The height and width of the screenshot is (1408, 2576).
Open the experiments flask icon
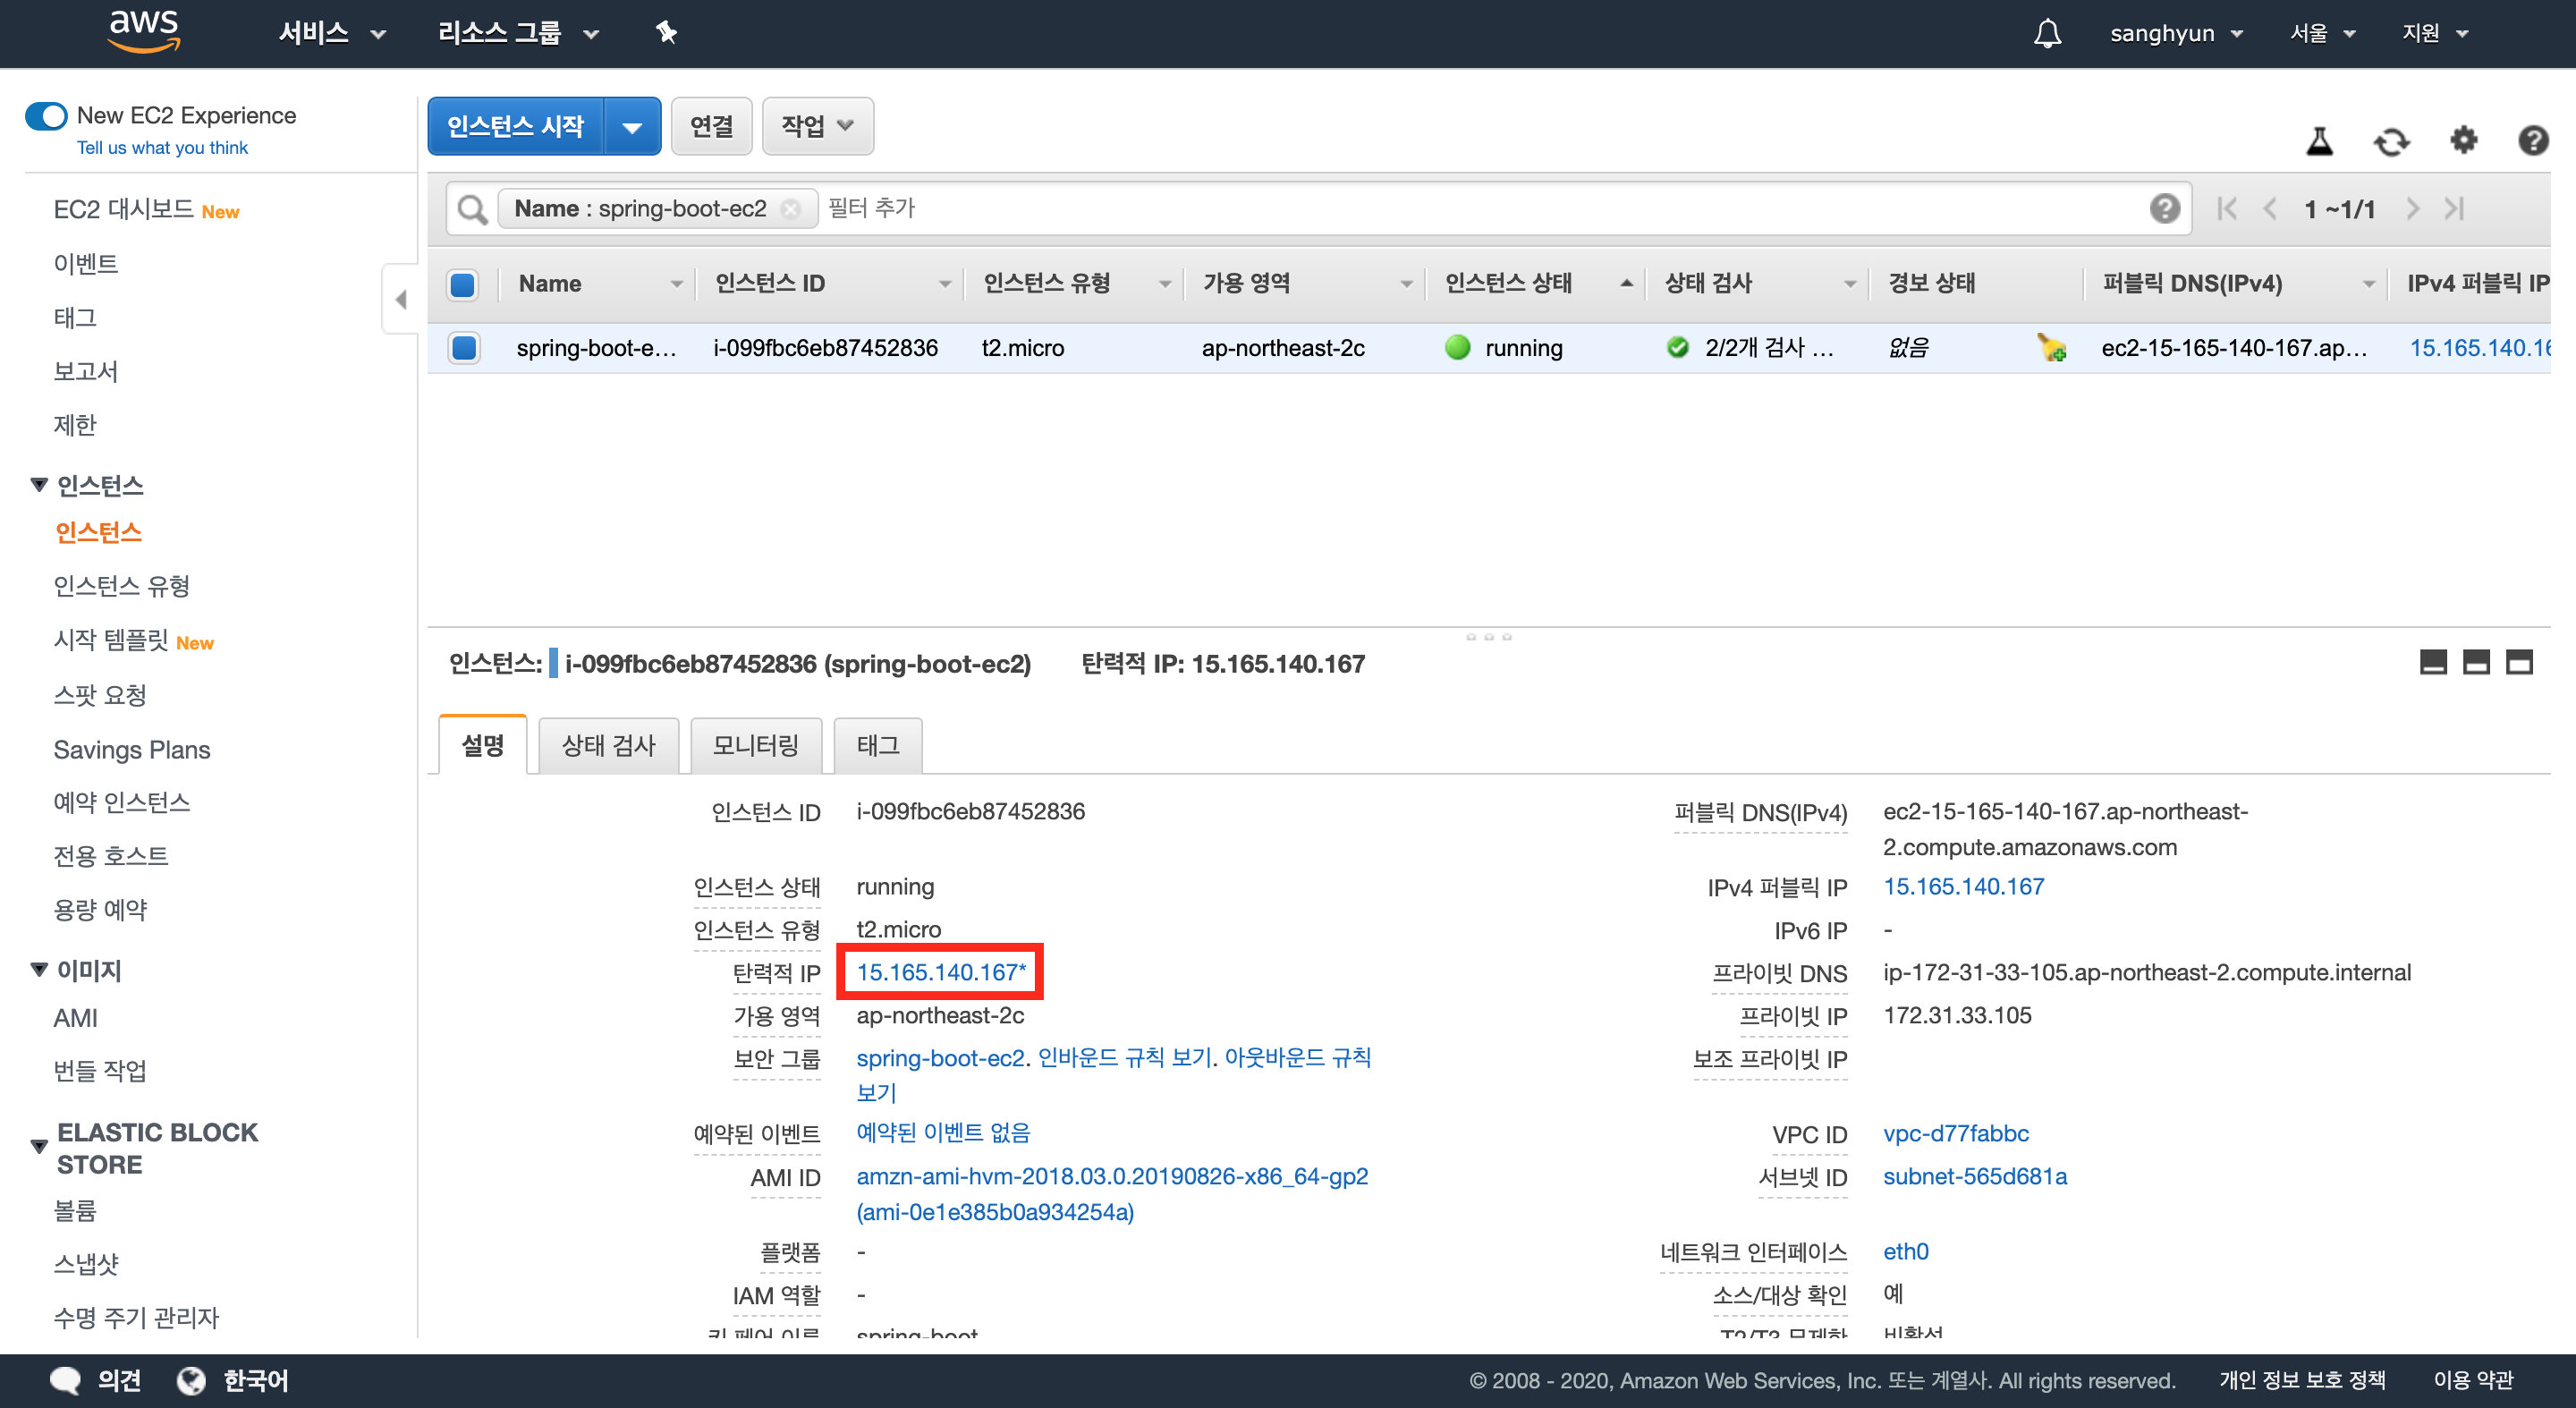2319,141
